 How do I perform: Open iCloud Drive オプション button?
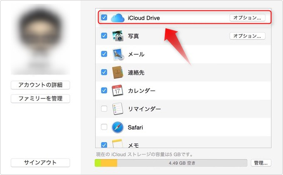(247, 17)
